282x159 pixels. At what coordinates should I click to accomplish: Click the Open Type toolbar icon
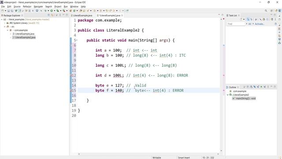81,11
